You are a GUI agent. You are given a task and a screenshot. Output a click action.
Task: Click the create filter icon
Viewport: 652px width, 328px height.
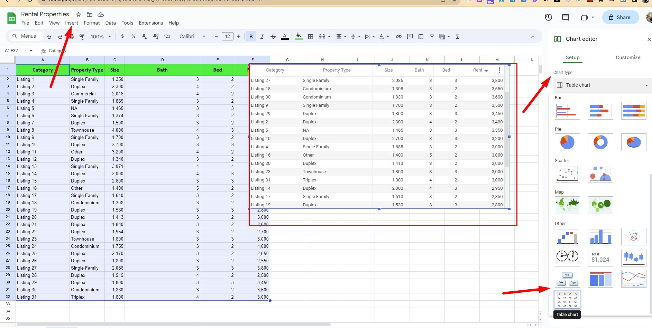[432, 36]
